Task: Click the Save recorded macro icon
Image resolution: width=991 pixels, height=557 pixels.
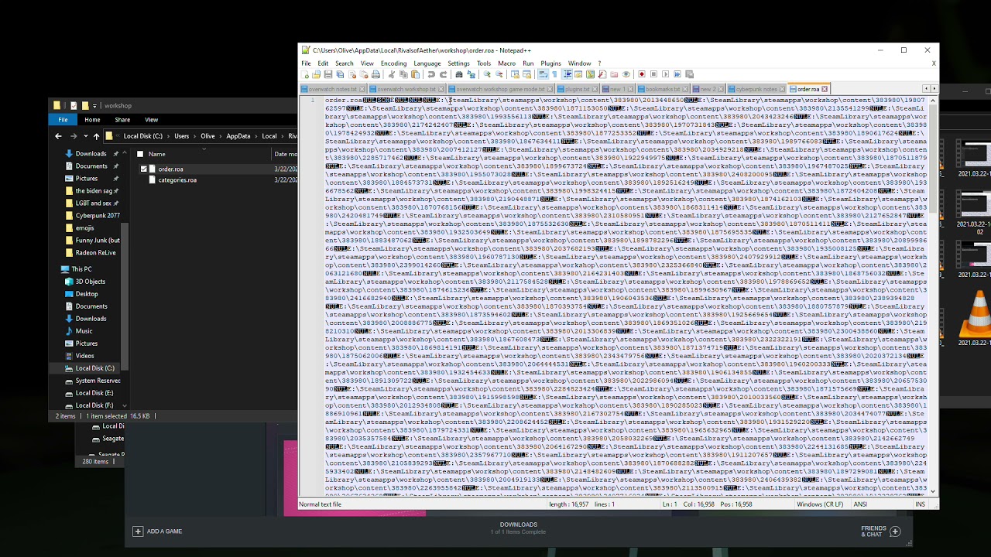Action: coord(689,74)
